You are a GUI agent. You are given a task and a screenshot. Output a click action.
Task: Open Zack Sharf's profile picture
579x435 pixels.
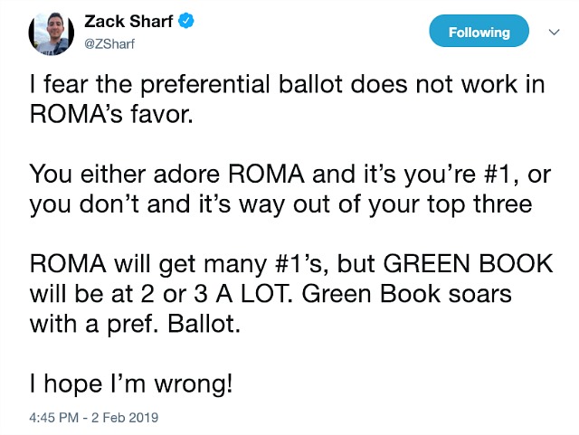(x=52, y=33)
